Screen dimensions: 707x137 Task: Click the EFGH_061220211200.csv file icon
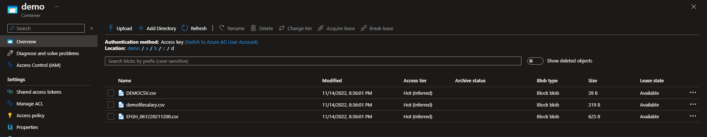click(x=121, y=116)
